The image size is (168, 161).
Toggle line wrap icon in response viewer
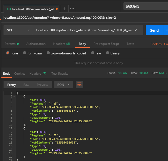pyautogui.click(x=79, y=85)
